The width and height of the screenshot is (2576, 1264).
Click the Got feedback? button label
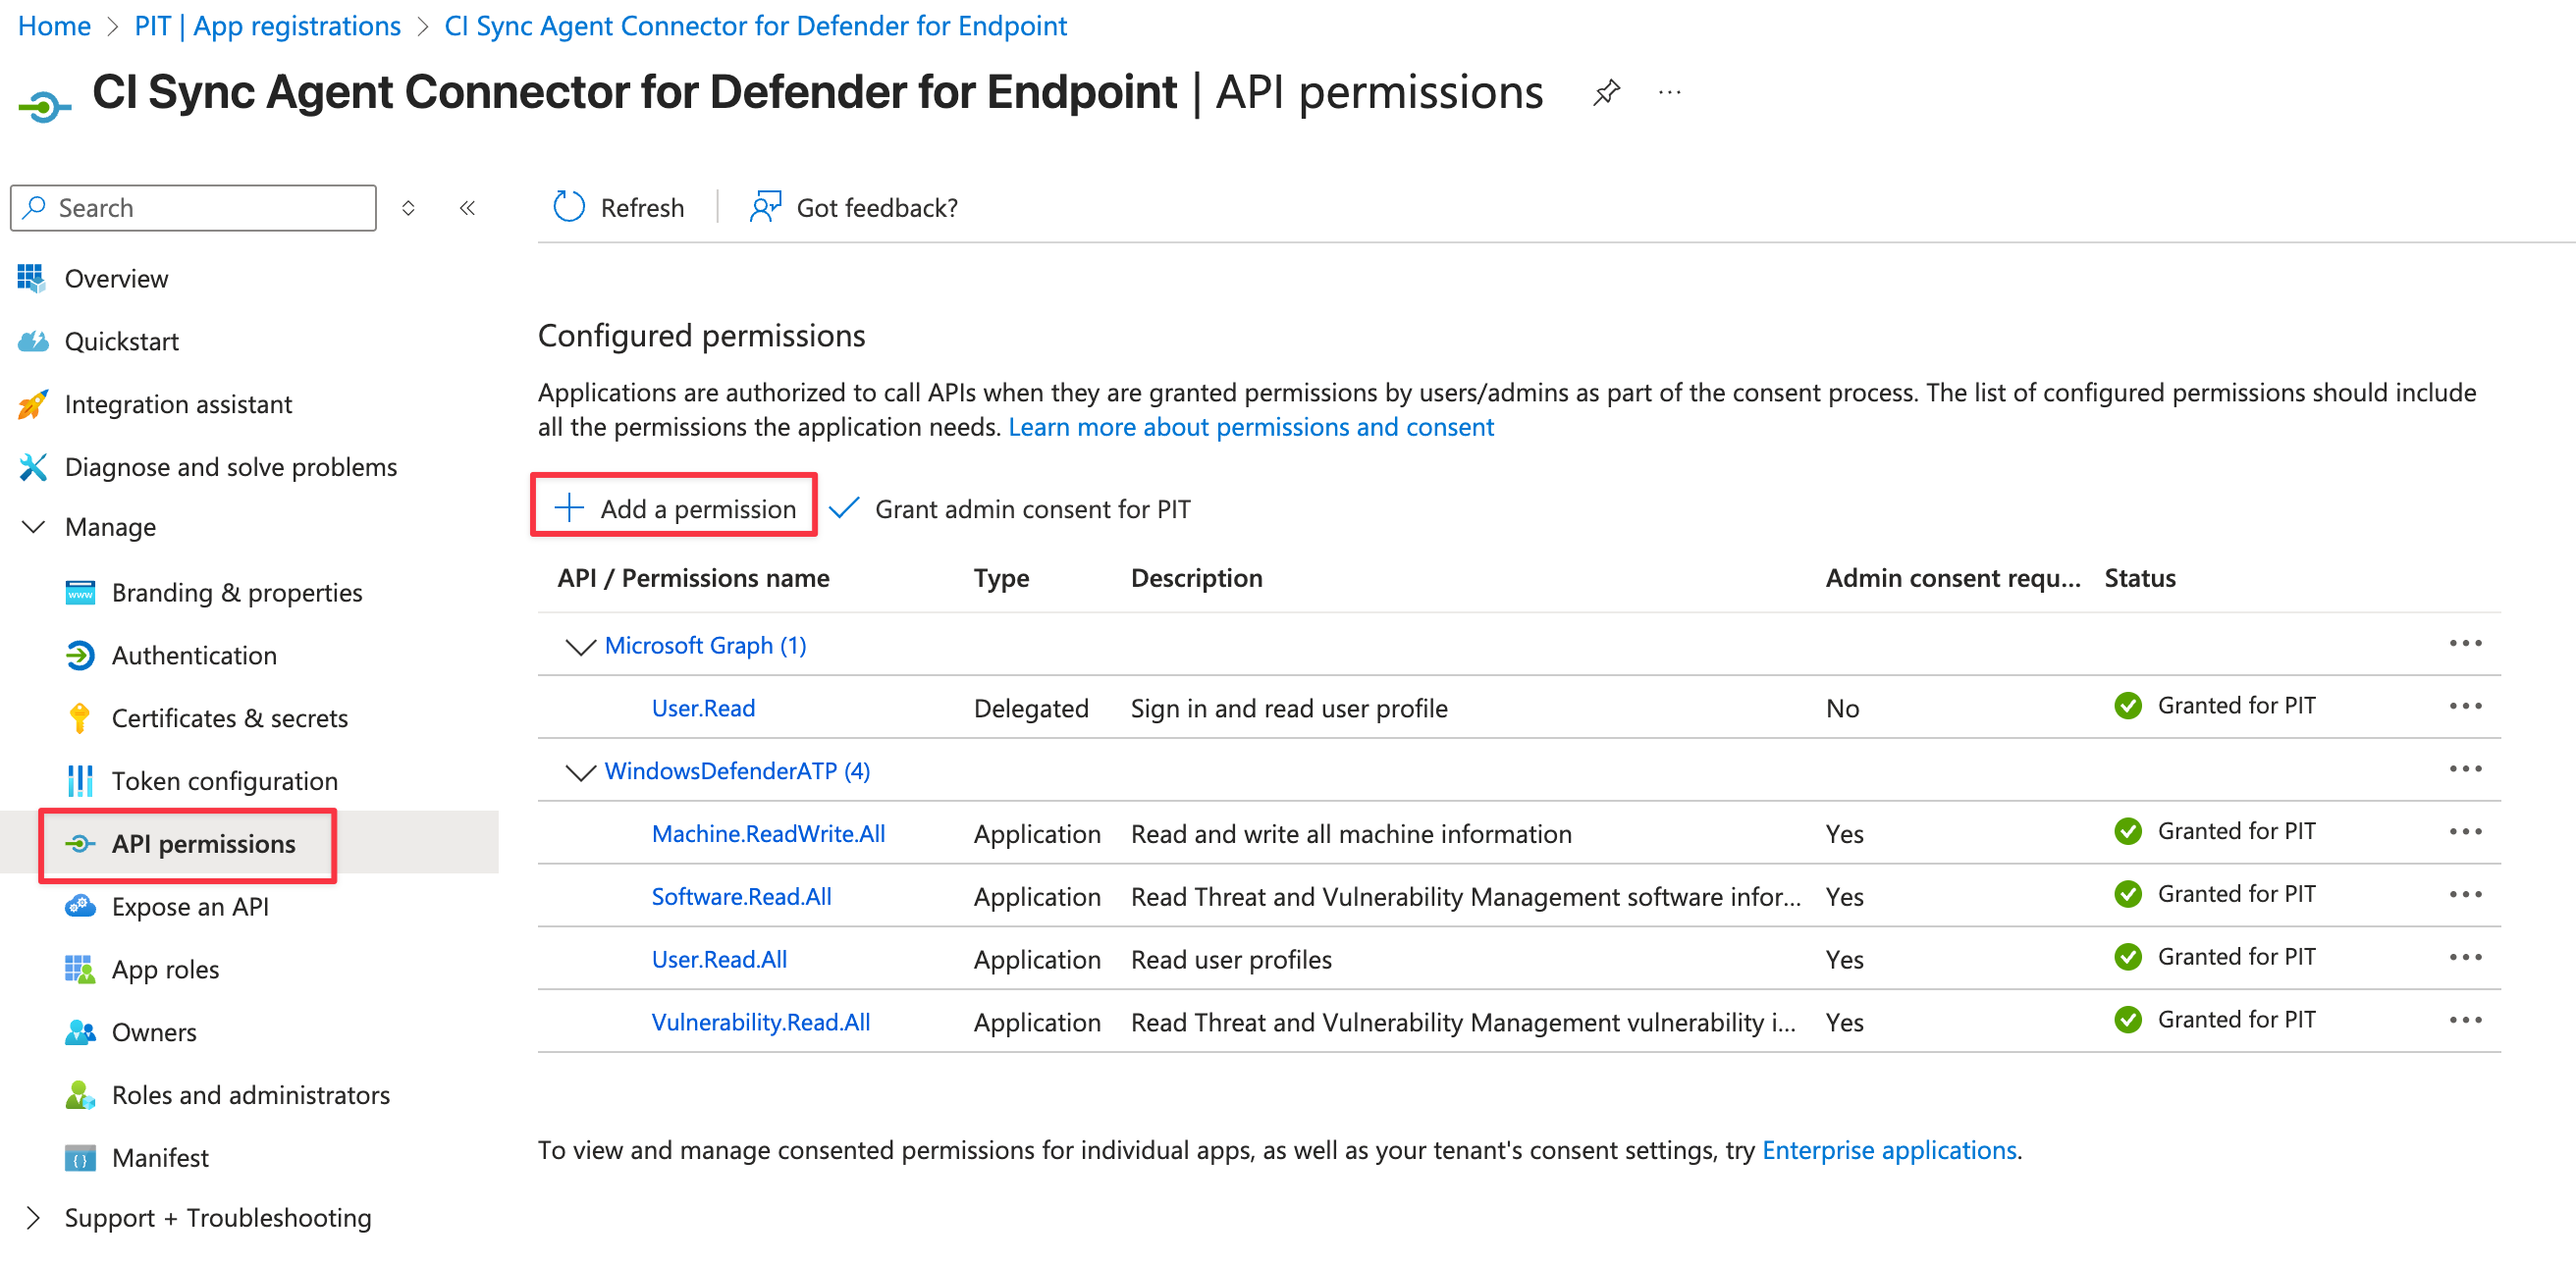(877, 208)
